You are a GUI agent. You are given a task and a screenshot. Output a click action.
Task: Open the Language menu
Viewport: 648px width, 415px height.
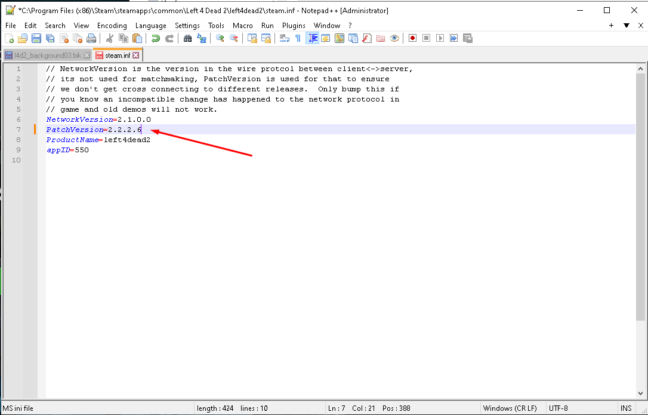tap(151, 26)
